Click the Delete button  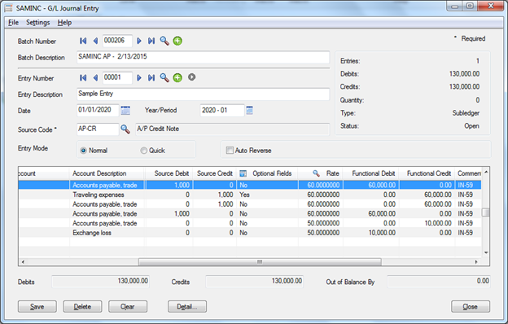pos(82,307)
